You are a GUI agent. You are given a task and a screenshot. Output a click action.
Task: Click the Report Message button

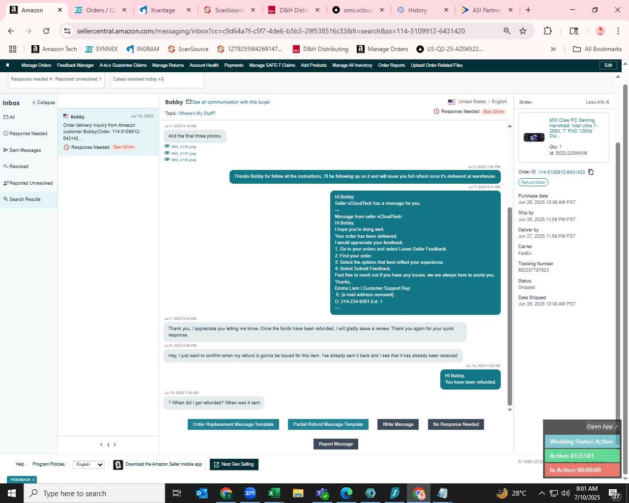[x=336, y=444]
